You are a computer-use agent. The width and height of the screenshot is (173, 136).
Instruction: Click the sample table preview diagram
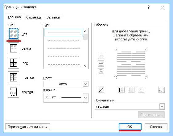click(x=131, y=63)
